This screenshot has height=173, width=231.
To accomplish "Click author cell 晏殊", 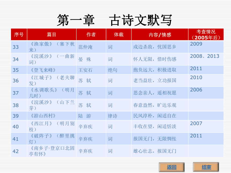I will pyautogui.click(x=91, y=59).
